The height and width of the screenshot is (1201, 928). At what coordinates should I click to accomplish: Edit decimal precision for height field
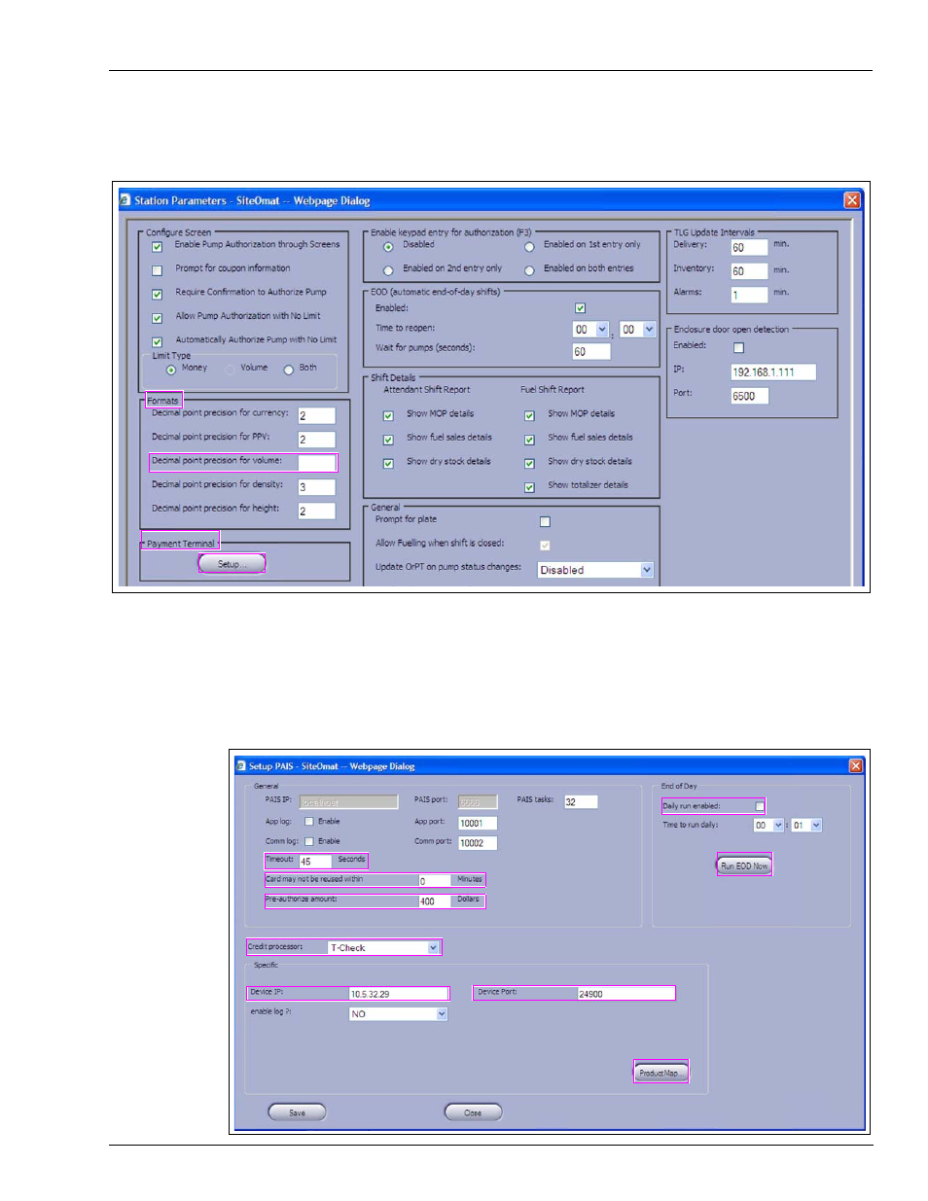pos(317,511)
